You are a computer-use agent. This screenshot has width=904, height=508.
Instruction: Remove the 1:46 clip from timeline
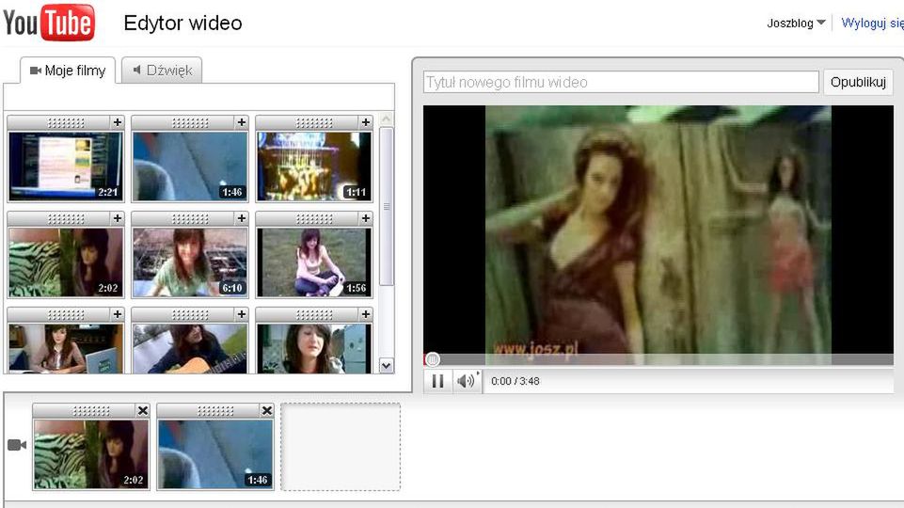pos(267,410)
